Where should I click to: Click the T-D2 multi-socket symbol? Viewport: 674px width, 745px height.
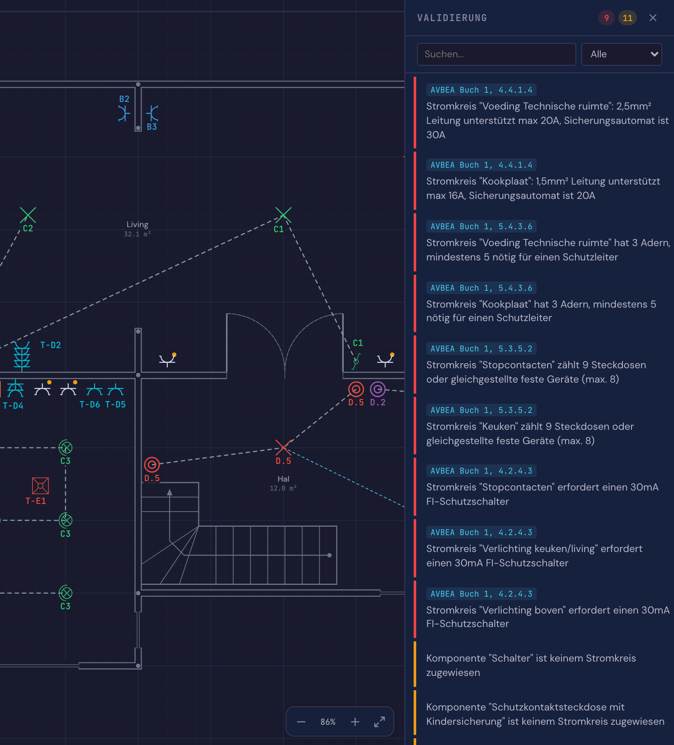click(22, 356)
